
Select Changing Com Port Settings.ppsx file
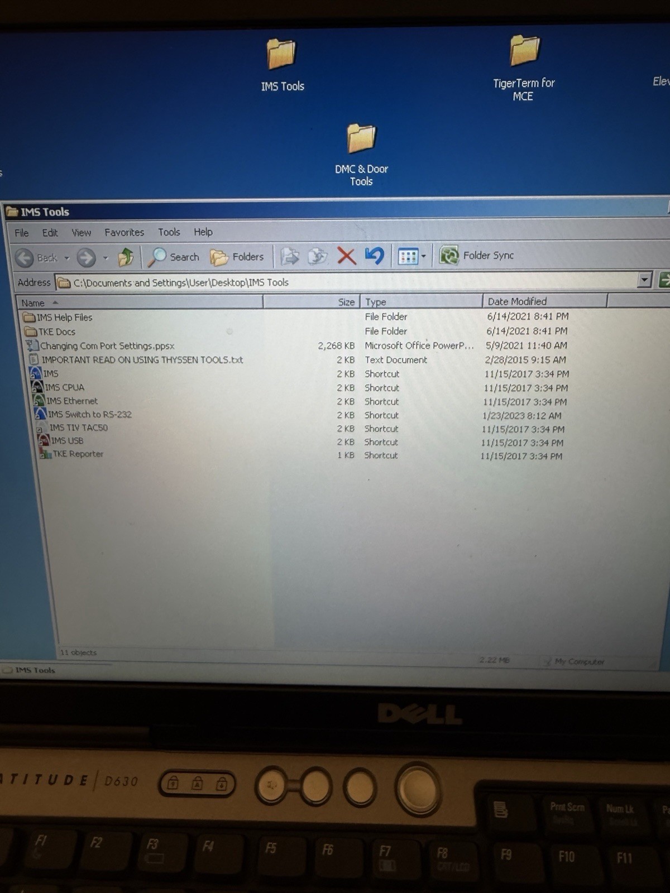100,345
